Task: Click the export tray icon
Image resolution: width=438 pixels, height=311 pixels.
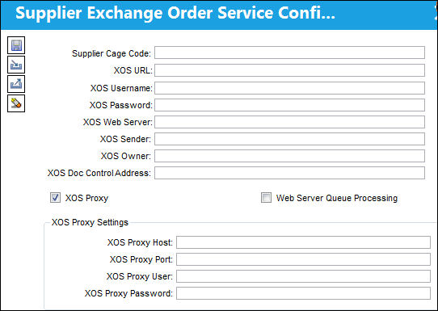Action: pyautogui.click(x=16, y=84)
